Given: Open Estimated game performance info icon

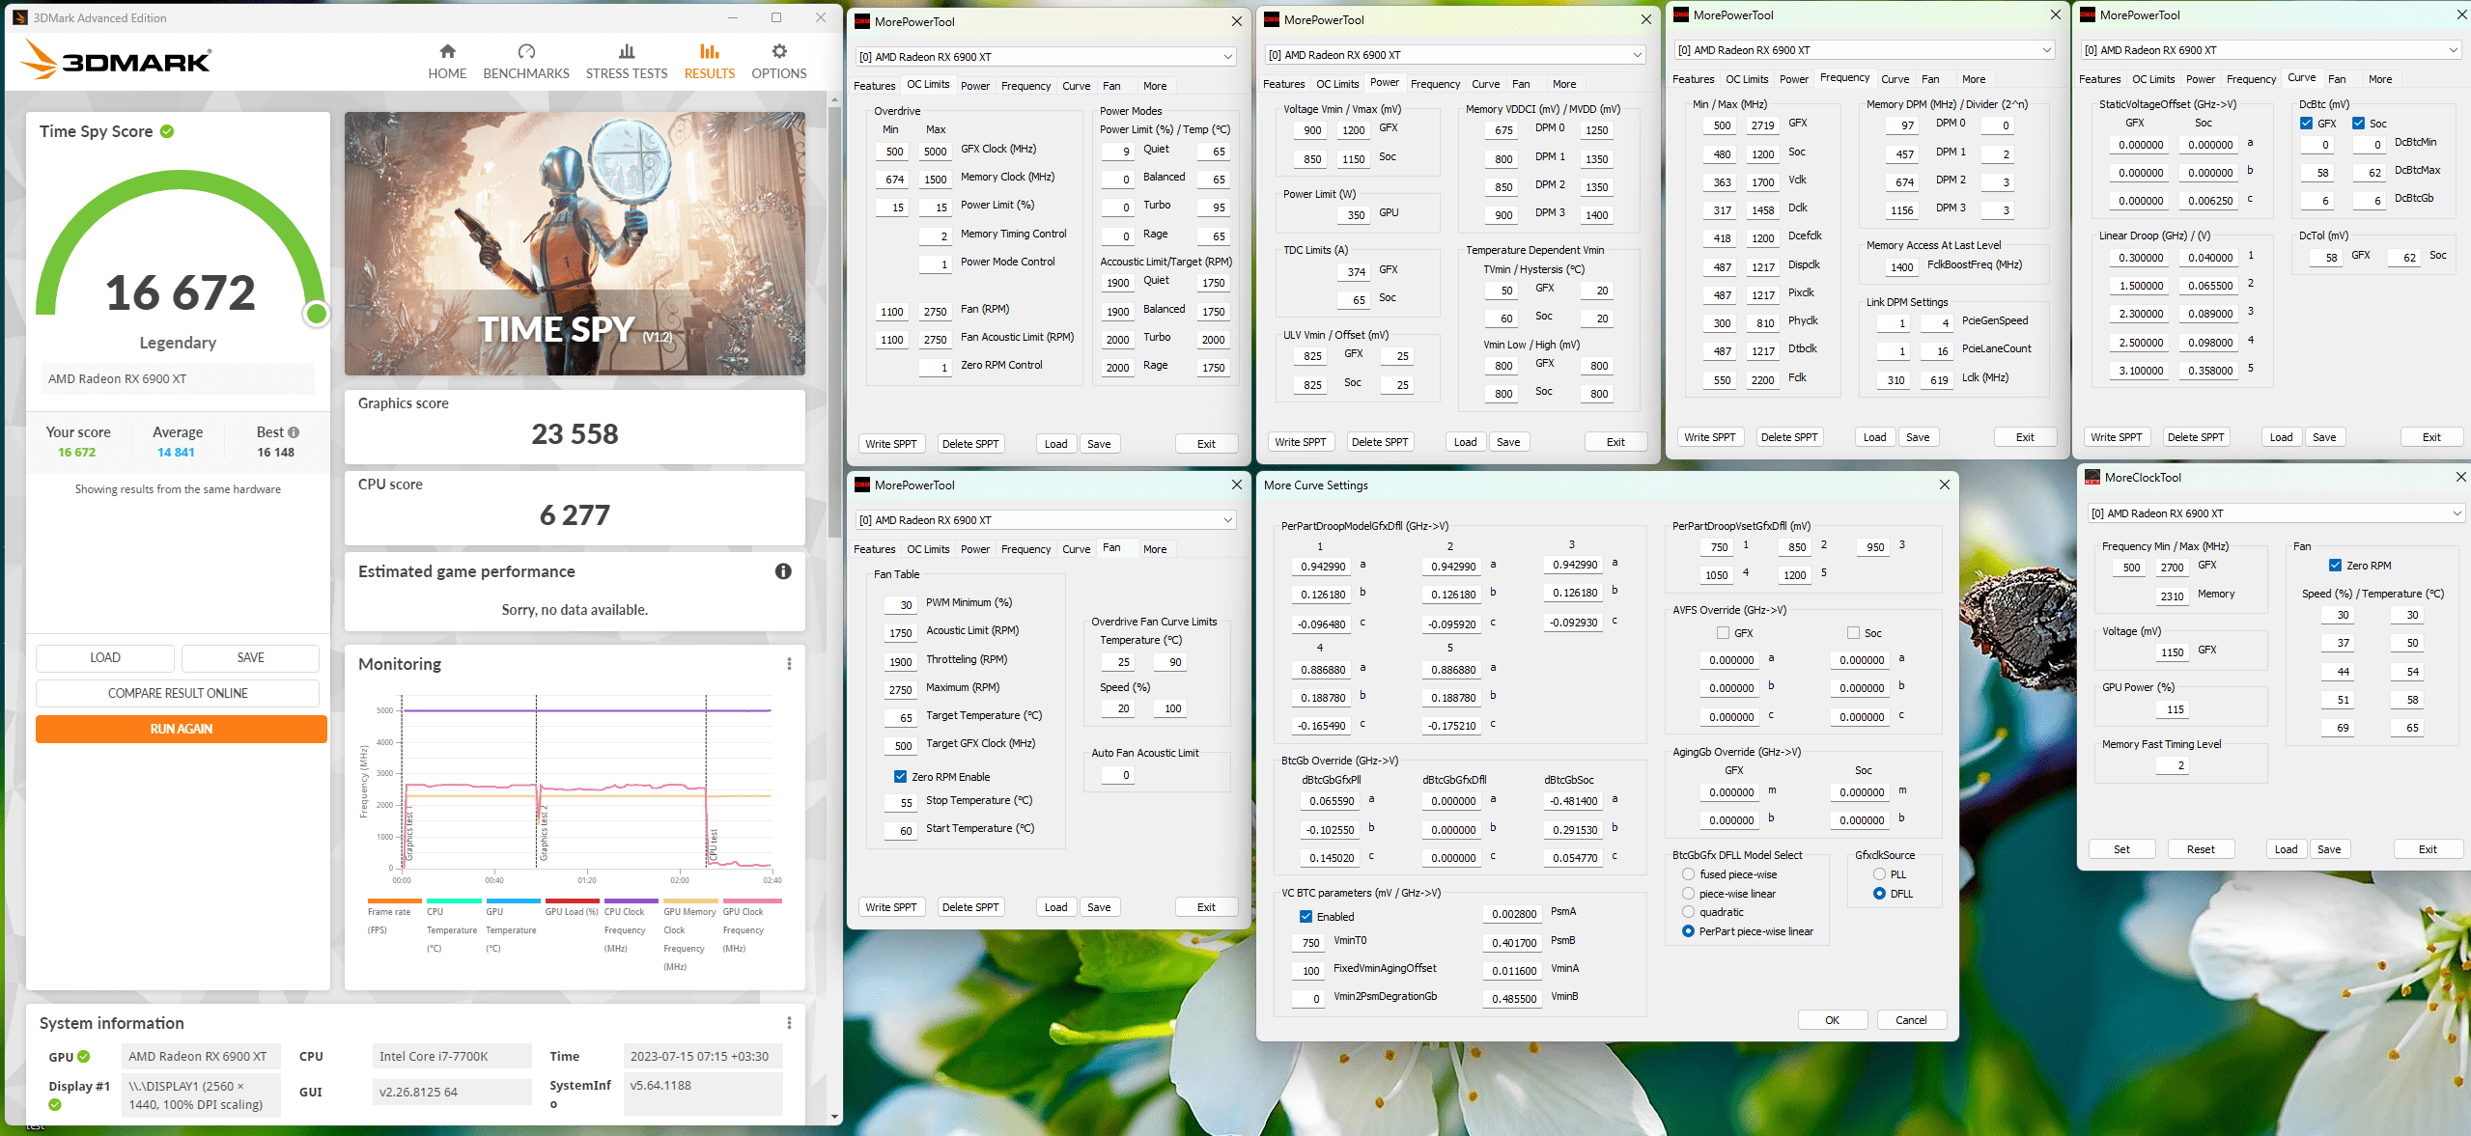Looking at the screenshot, I should [x=783, y=571].
